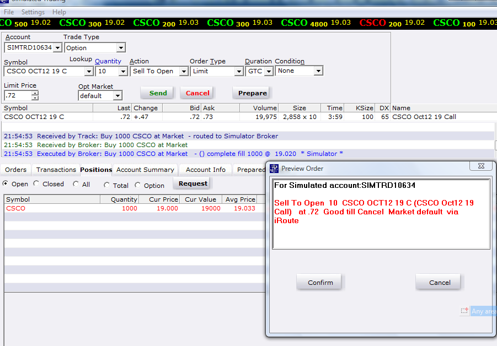
Task: Click the Cur Value column header
Action: (x=201, y=199)
